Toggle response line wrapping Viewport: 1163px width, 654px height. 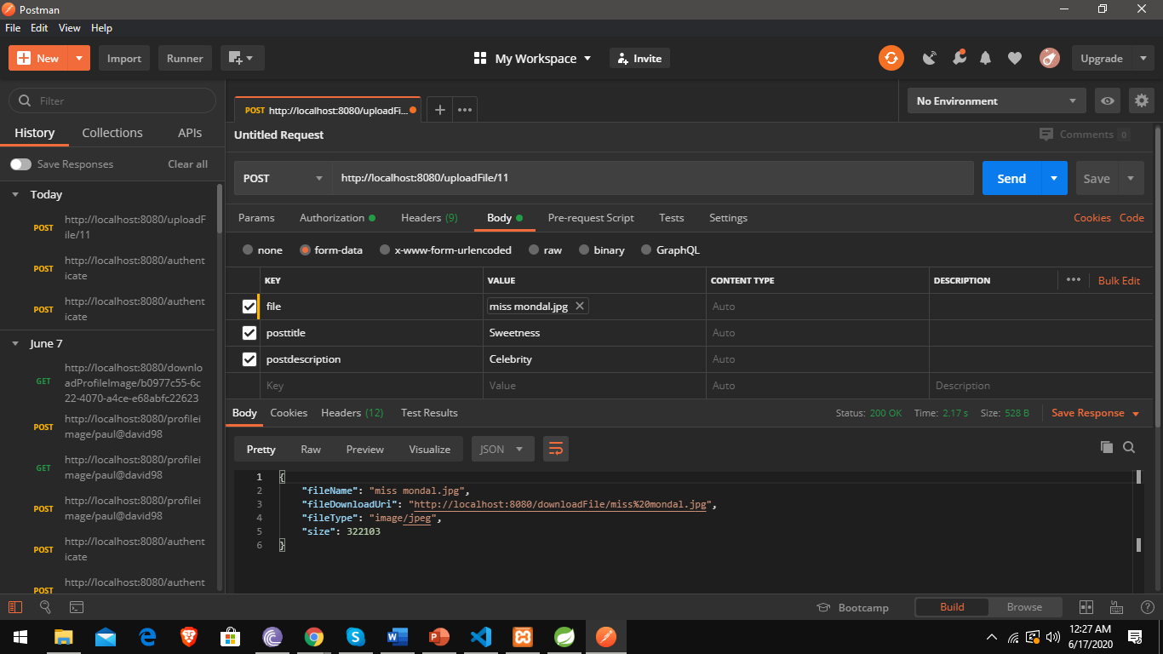coord(556,449)
